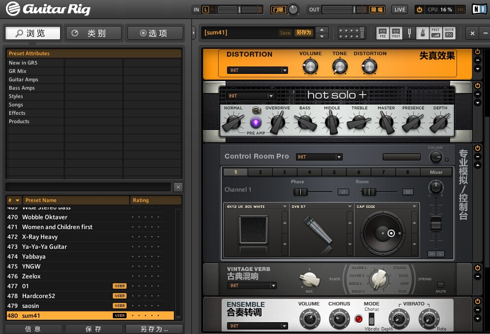Minimize the Vintage Verb module with minus icon
This screenshot has height=334, width=490.
(x=478, y=276)
